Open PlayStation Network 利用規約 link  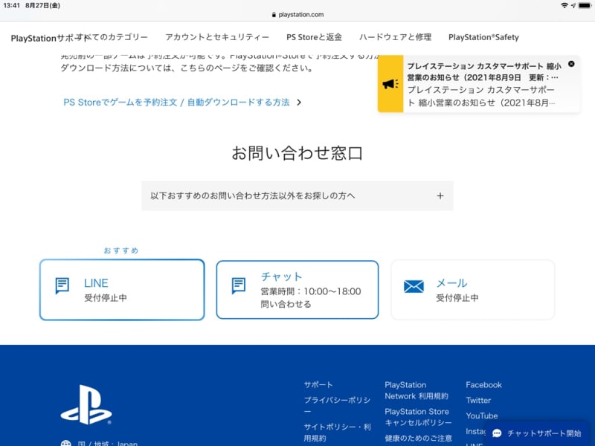pos(416,390)
